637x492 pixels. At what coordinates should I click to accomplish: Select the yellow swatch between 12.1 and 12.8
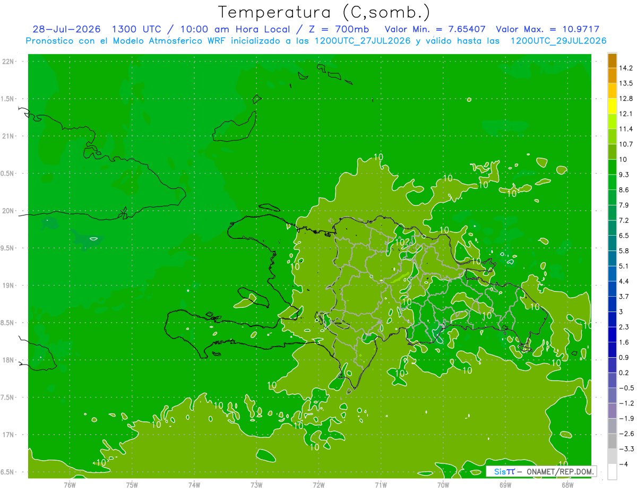pyautogui.click(x=612, y=106)
